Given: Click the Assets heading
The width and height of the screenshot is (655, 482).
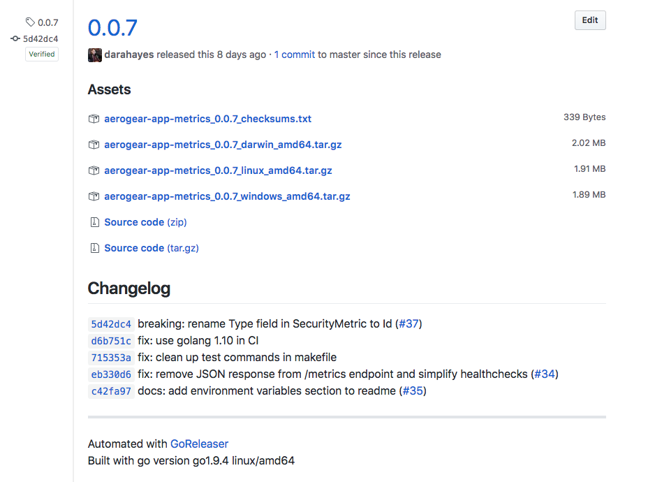Looking at the screenshot, I should click(x=109, y=89).
